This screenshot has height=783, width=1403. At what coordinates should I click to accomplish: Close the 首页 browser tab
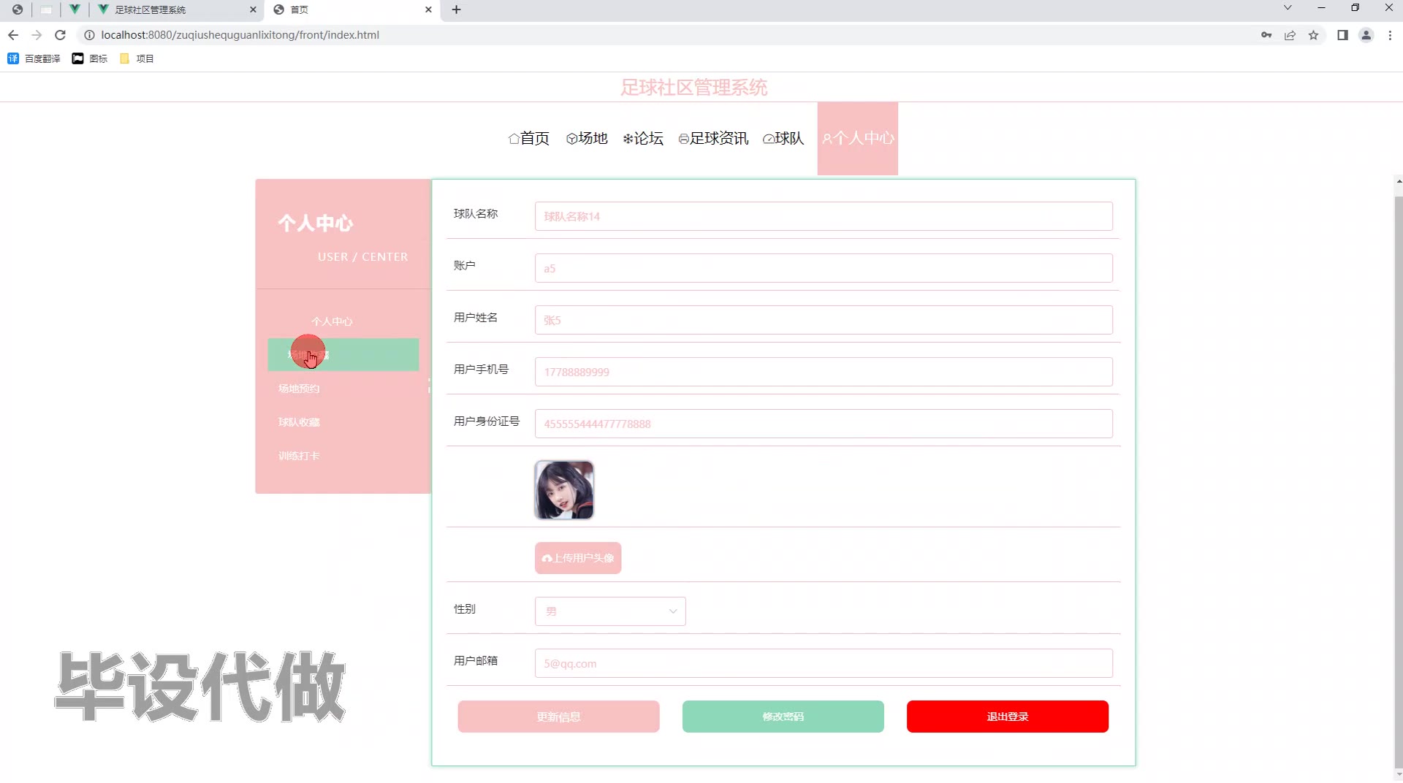click(428, 9)
